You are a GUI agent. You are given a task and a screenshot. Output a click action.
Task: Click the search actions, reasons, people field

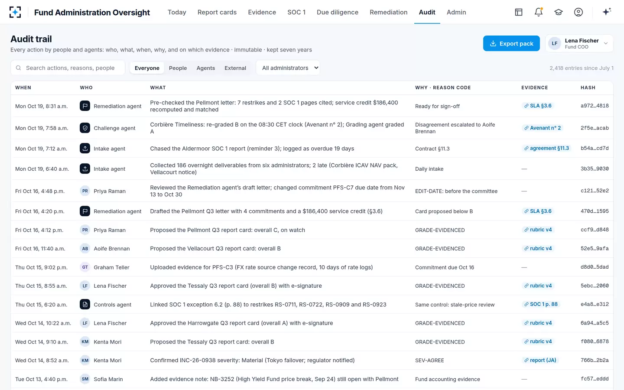[68, 68]
